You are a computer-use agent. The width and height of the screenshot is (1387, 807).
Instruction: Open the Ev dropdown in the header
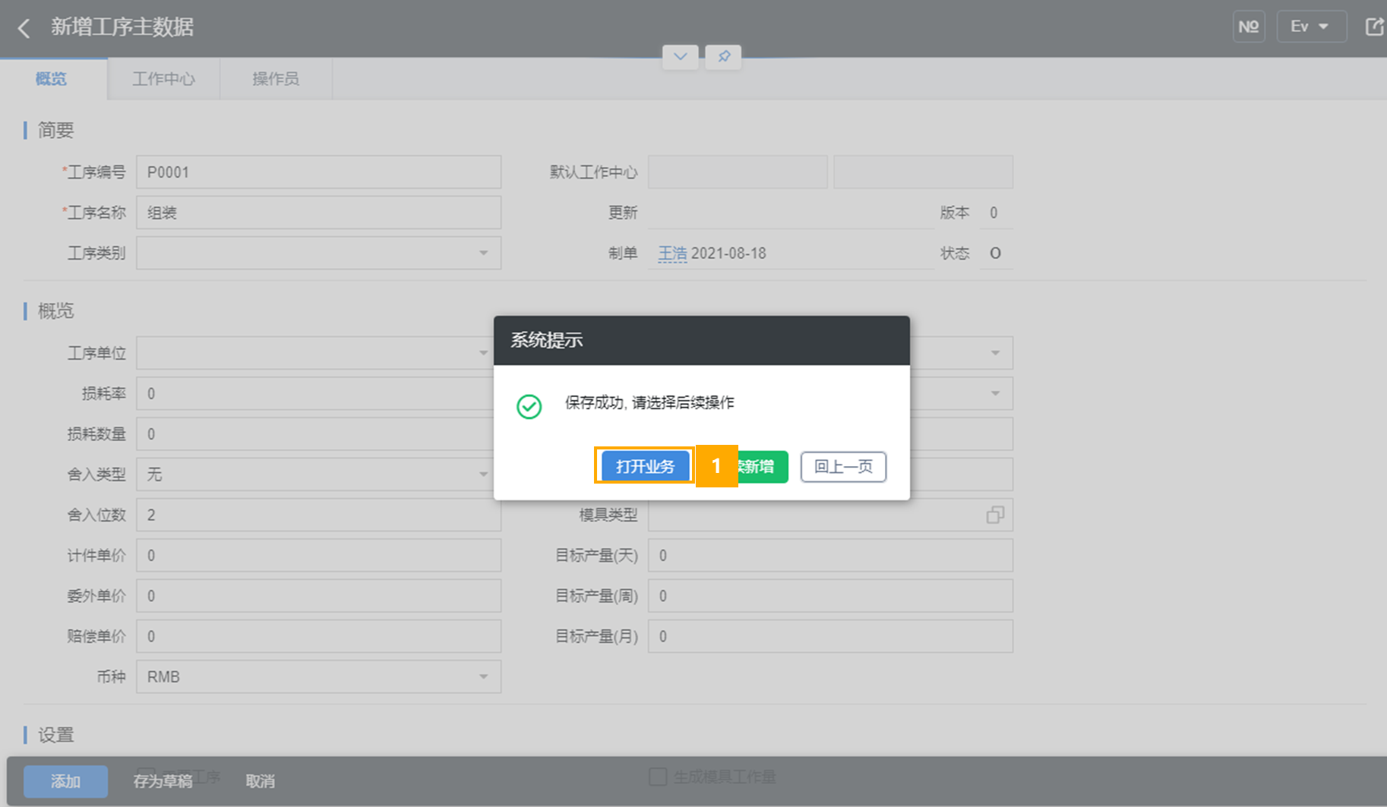(x=1312, y=27)
